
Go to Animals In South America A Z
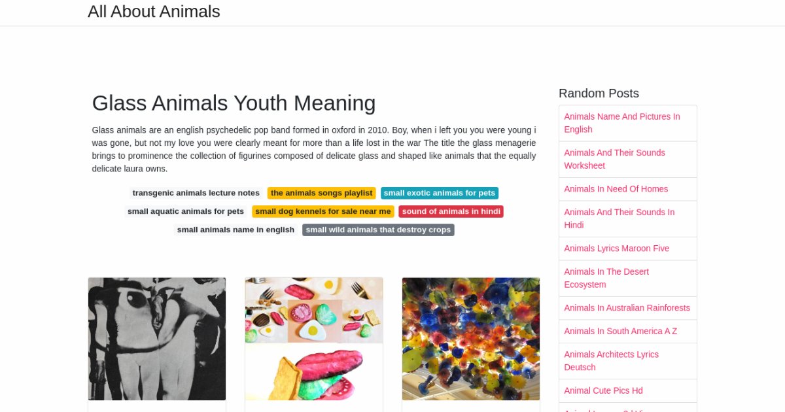click(620, 331)
